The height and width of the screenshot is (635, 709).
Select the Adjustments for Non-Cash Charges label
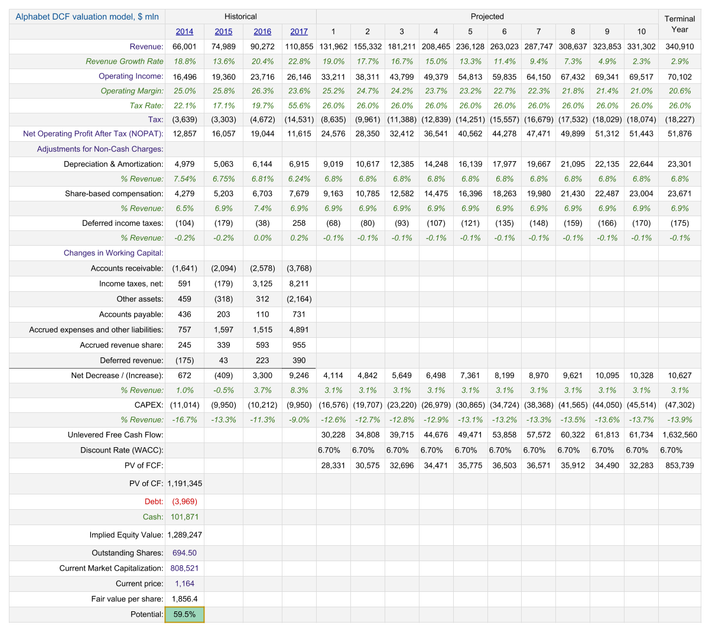pyautogui.click(x=100, y=149)
